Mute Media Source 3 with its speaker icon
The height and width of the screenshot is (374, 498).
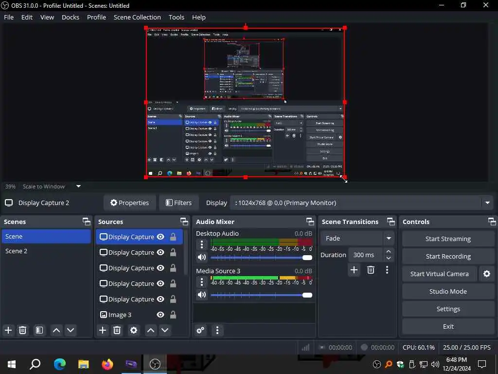click(x=202, y=295)
